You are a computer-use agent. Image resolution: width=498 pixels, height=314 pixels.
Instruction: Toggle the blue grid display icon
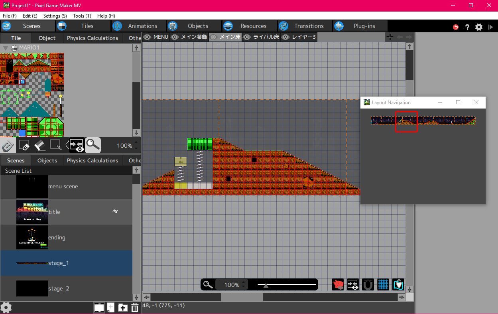pos(383,284)
